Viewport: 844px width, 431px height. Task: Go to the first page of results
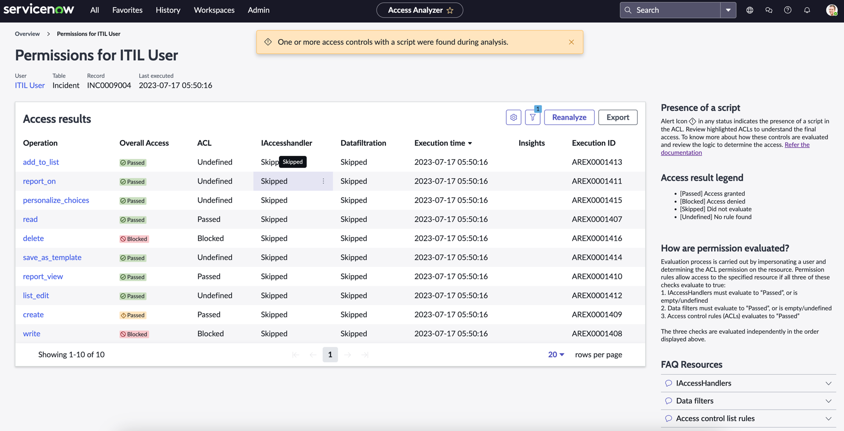[296, 355]
